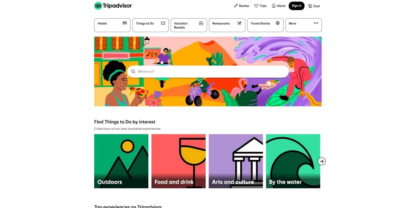
Task: Open Trips via the heart icon
Action: [x=256, y=6]
